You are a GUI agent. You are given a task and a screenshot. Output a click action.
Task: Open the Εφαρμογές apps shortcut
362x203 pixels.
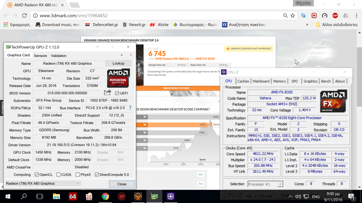pos(17,25)
